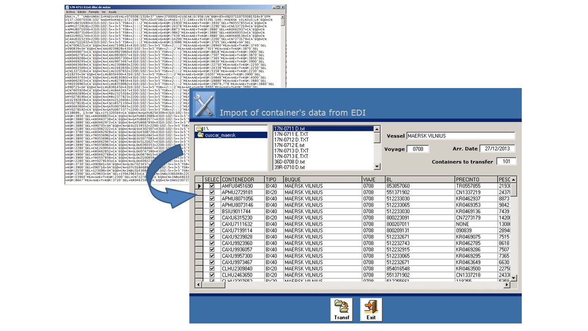Click container cell CLHU2463650
This screenshot has width=588, height=331.
[x=242, y=275]
